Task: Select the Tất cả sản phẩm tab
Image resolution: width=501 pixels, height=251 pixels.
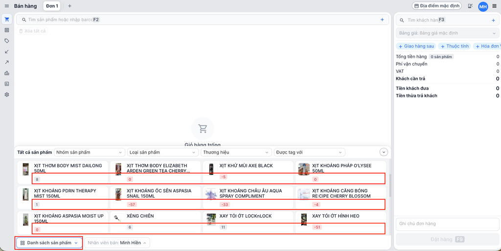Action: pyautogui.click(x=34, y=152)
